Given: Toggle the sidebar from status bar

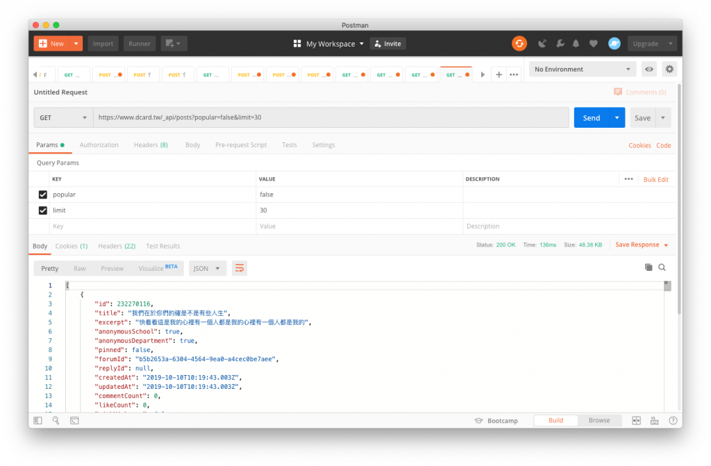Looking at the screenshot, I should coord(37,421).
